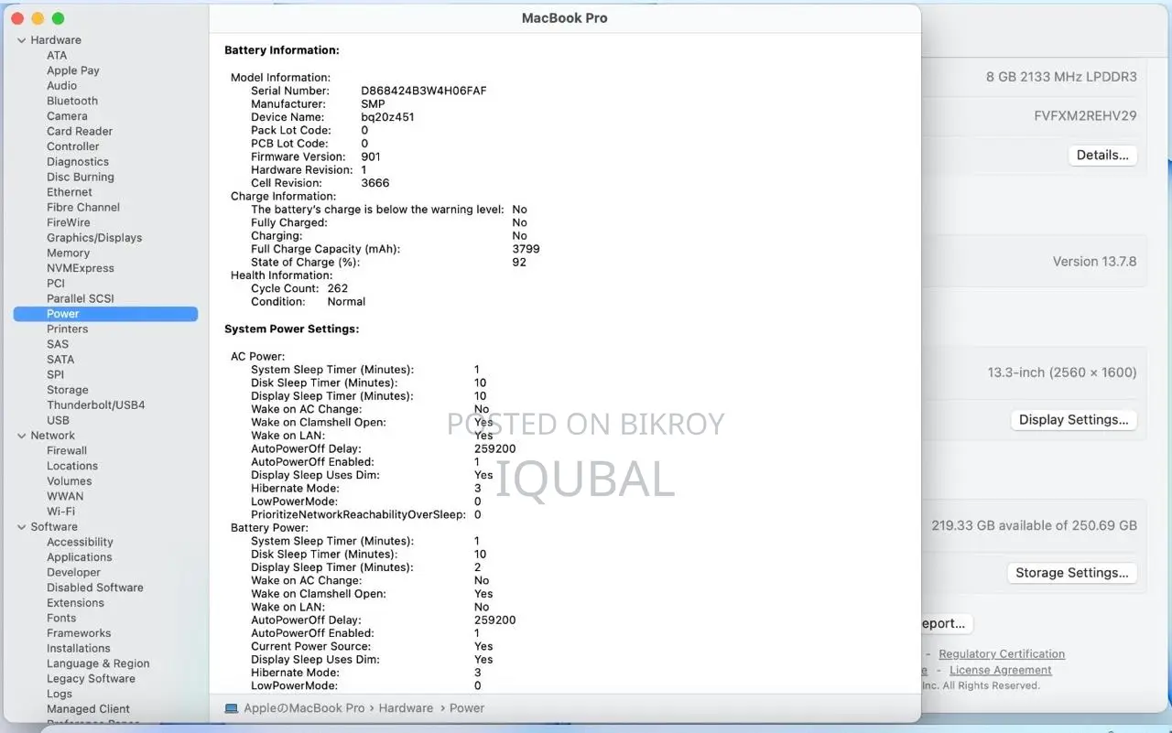
Task: Select Language & Region in the sidebar
Action: tap(99, 663)
